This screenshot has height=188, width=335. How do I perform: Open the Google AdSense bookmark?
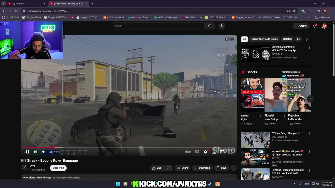click(32, 17)
